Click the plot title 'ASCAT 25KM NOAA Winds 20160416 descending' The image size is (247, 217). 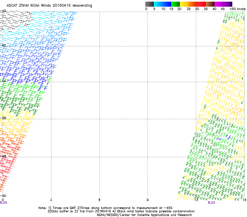coord(49,5)
